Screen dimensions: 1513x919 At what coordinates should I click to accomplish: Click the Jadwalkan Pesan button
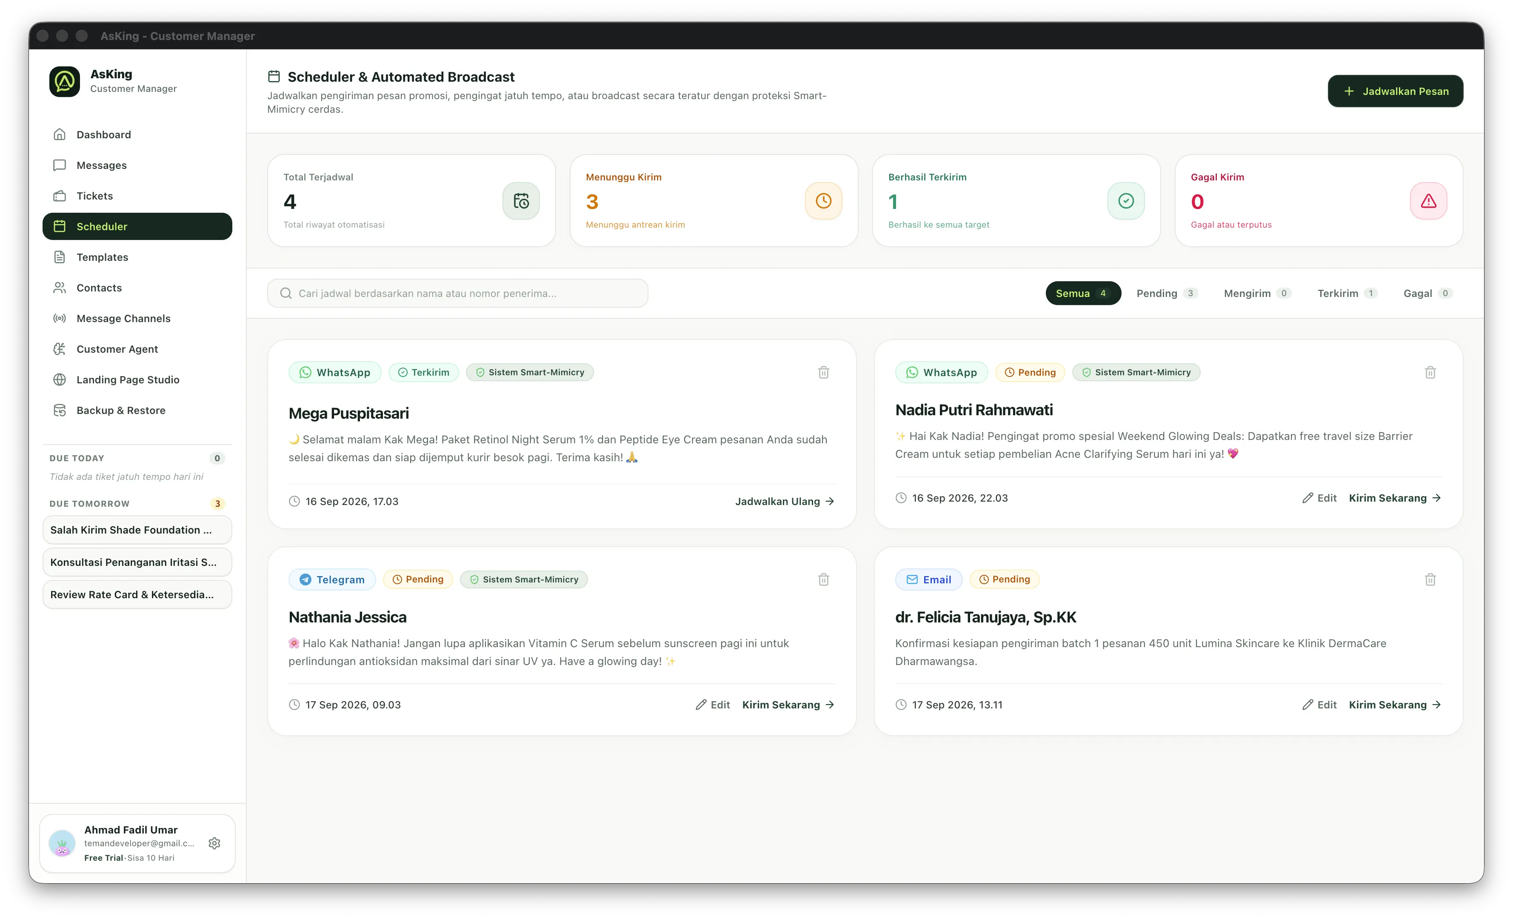(x=1395, y=91)
